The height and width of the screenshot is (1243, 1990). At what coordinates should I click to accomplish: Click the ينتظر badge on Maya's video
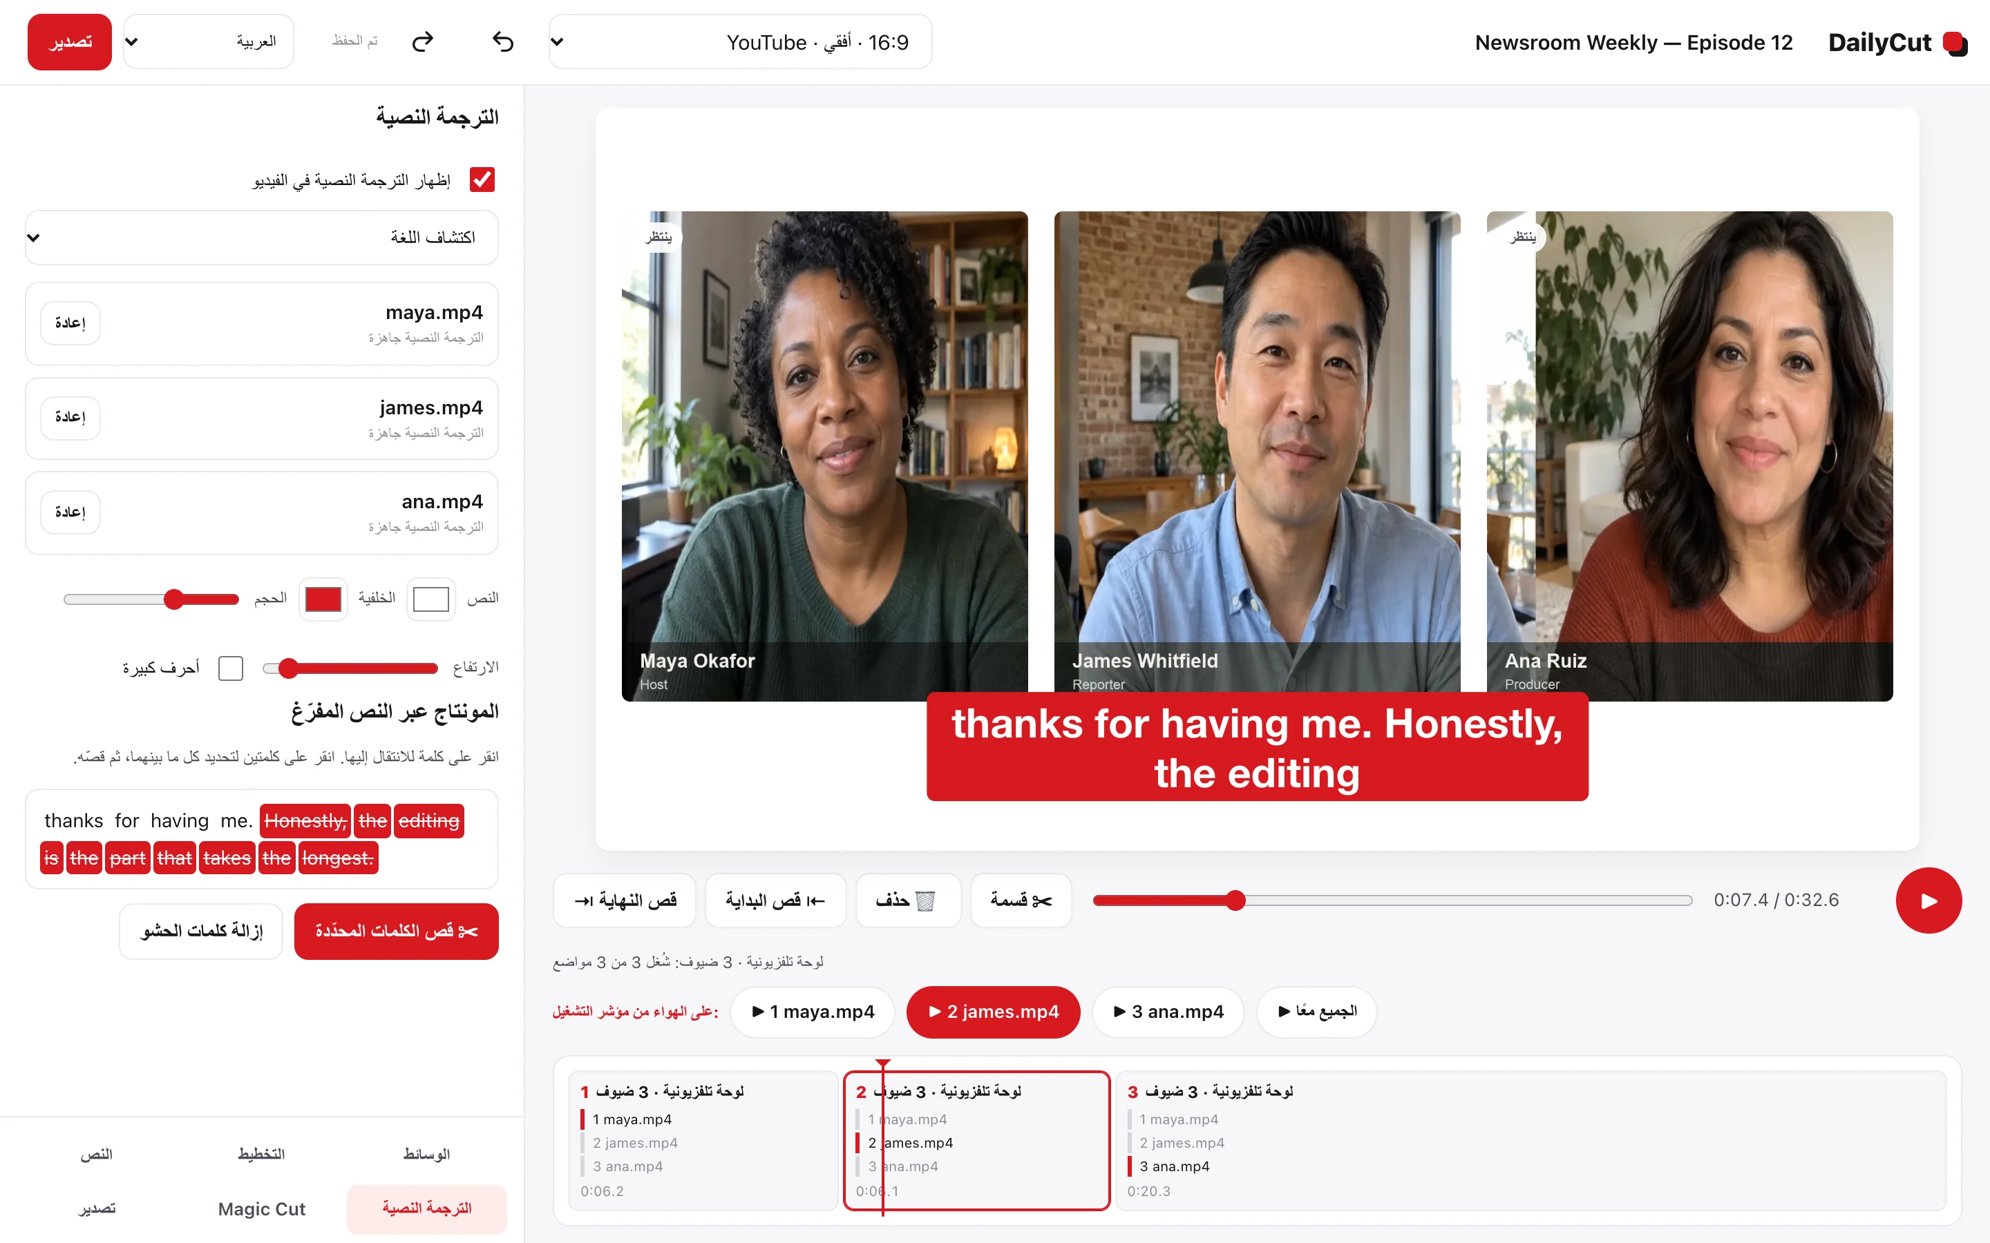tap(658, 237)
